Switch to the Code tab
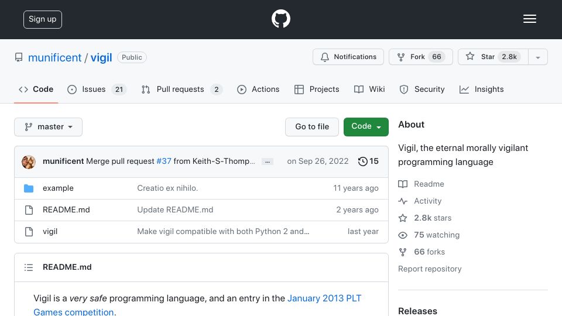Viewport: 562px width, 316px height. pyautogui.click(x=36, y=89)
